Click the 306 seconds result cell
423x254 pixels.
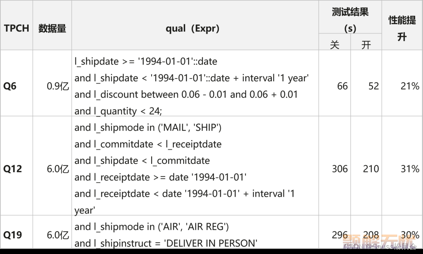(340, 169)
